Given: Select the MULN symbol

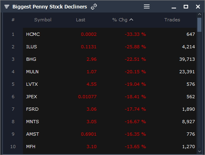Looking at the screenshot, I should point(32,72).
